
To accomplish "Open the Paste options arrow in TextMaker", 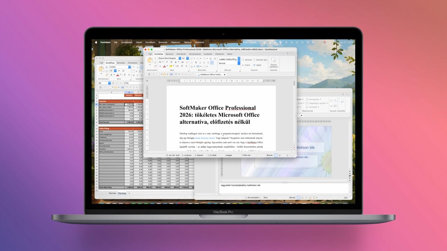I will [150, 64].
